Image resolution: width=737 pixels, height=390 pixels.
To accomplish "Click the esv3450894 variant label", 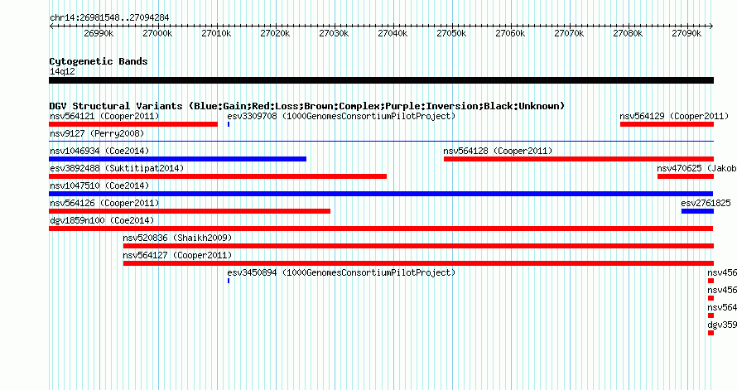I will click(341, 272).
